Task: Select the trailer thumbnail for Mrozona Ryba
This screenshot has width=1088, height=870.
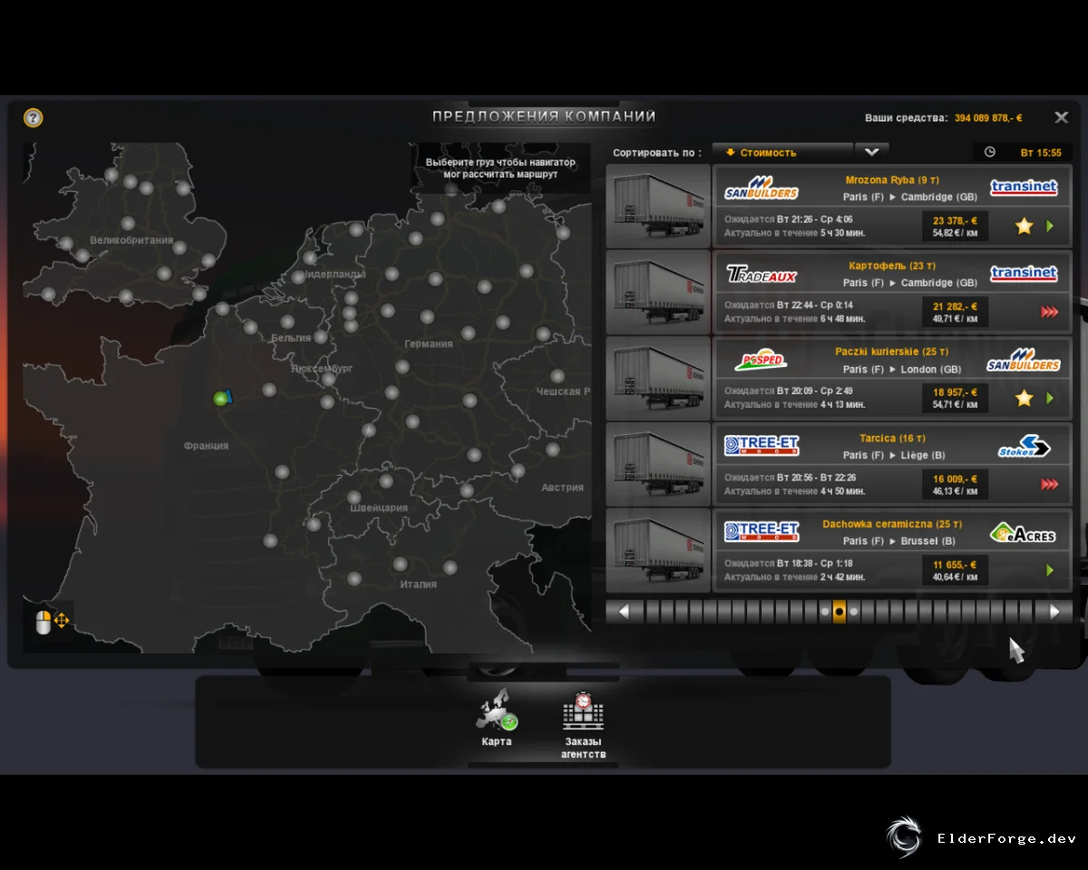Action: click(658, 206)
